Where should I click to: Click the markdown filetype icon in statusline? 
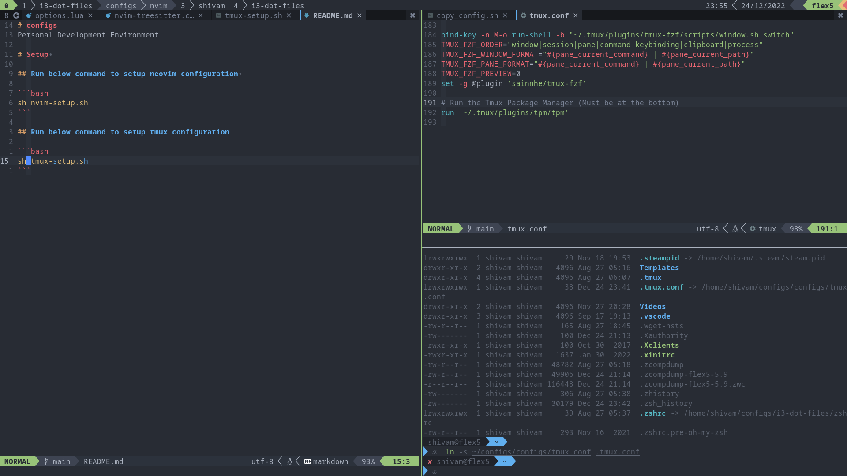coord(308,461)
